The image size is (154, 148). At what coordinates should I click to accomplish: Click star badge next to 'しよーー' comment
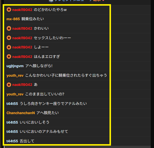[9, 47]
